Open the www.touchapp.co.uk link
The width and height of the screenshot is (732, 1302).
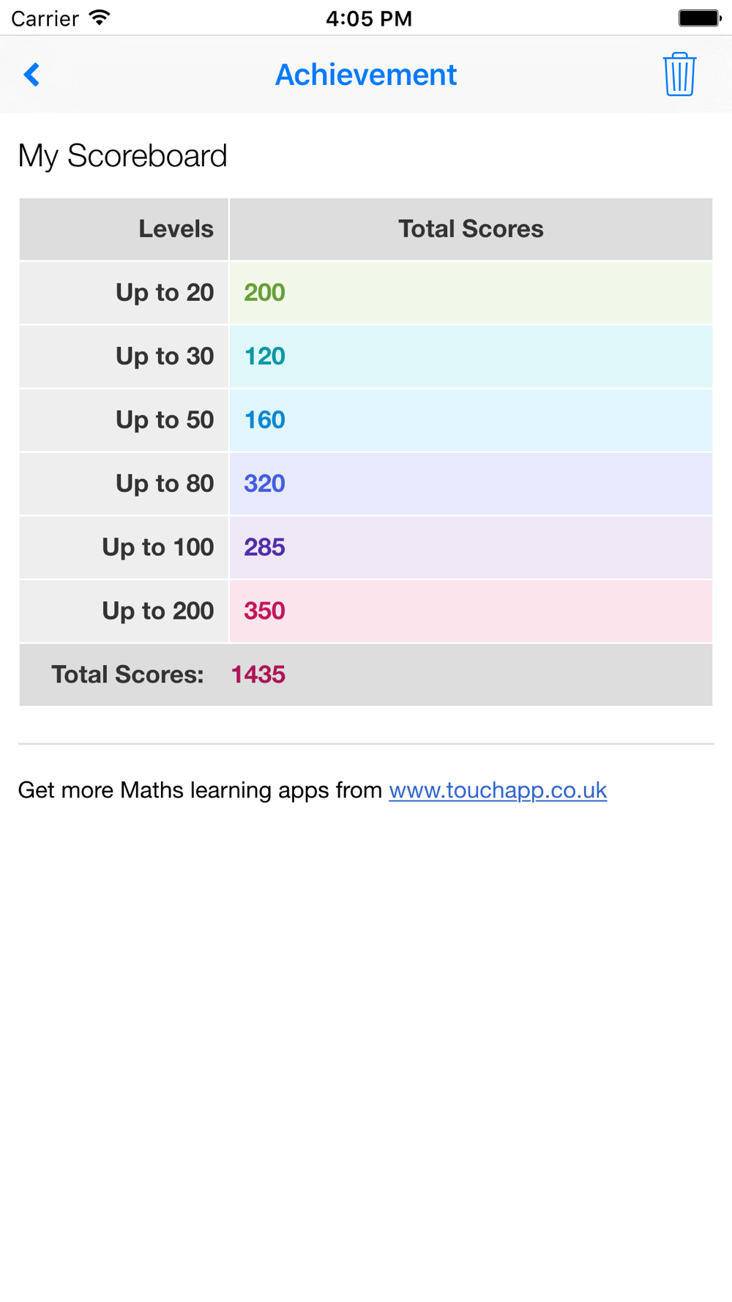click(x=498, y=790)
